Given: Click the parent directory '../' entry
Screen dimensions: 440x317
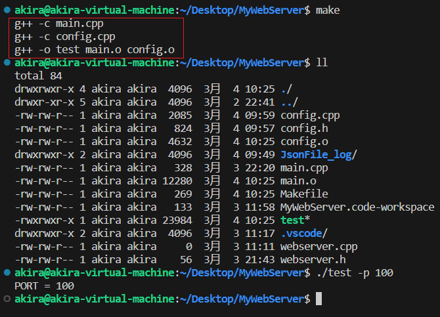Looking at the screenshot, I should (289, 102).
